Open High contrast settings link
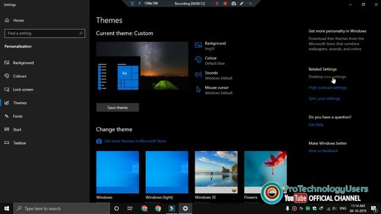 (327, 87)
